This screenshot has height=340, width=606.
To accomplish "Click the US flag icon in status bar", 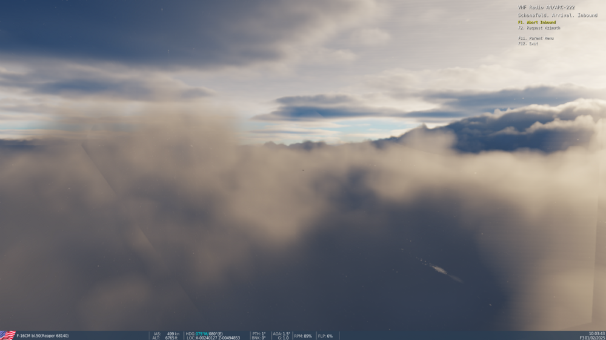I will coord(8,335).
